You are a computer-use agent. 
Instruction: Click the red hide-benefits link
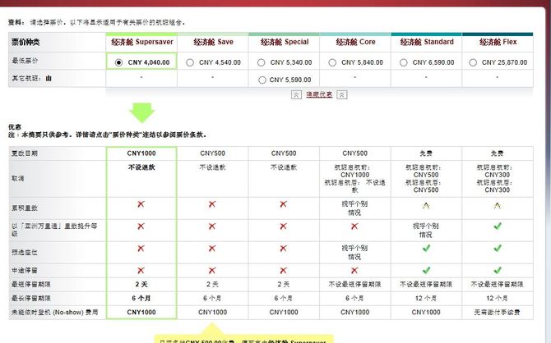(319, 94)
